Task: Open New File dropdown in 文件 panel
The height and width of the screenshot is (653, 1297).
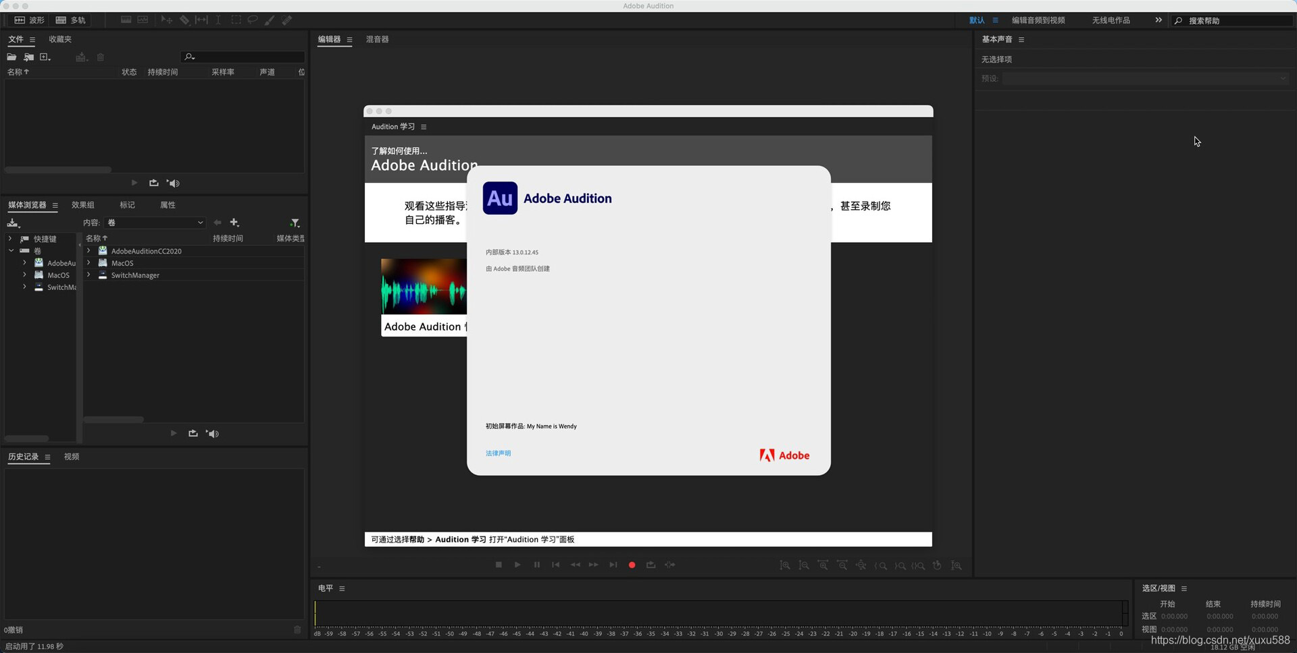Action: (45, 57)
